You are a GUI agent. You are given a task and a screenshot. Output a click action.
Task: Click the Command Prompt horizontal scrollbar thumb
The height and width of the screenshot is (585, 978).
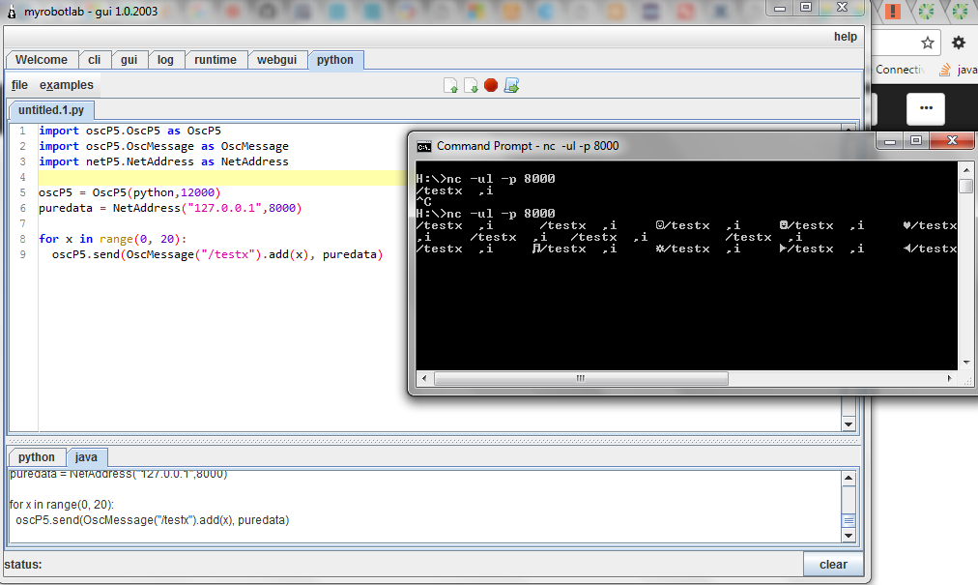pyautogui.click(x=581, y=378)
